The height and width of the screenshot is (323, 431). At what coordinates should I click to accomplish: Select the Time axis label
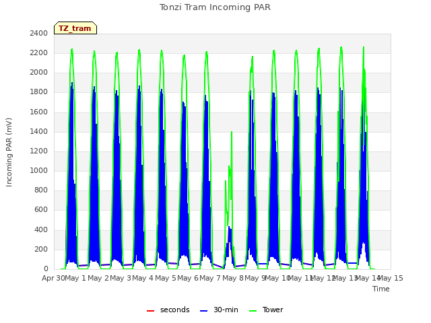click(381, 289)
